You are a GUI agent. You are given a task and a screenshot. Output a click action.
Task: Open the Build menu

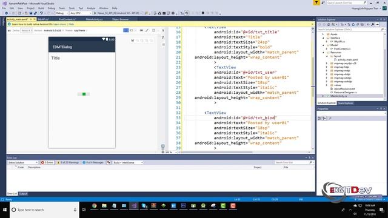(x=41, y=8)
